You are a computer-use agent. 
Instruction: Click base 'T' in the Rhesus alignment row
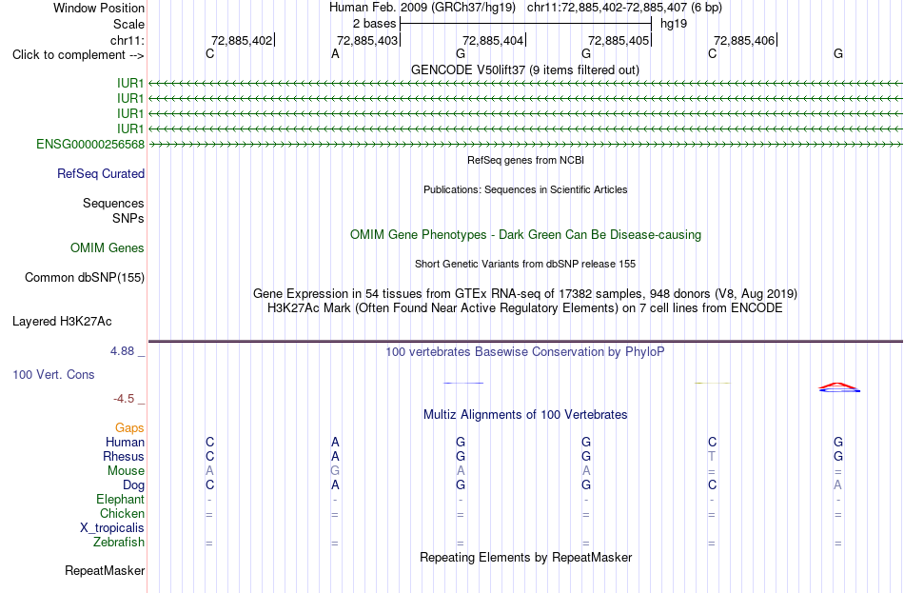coord(712,456)
